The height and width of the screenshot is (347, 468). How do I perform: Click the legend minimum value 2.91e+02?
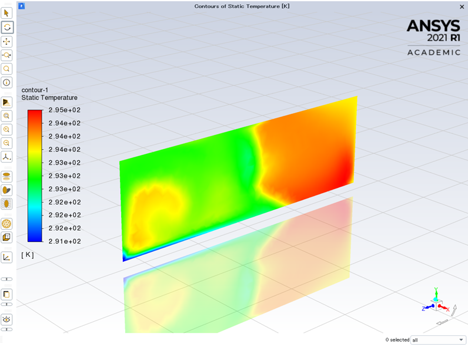pos(65,241)
